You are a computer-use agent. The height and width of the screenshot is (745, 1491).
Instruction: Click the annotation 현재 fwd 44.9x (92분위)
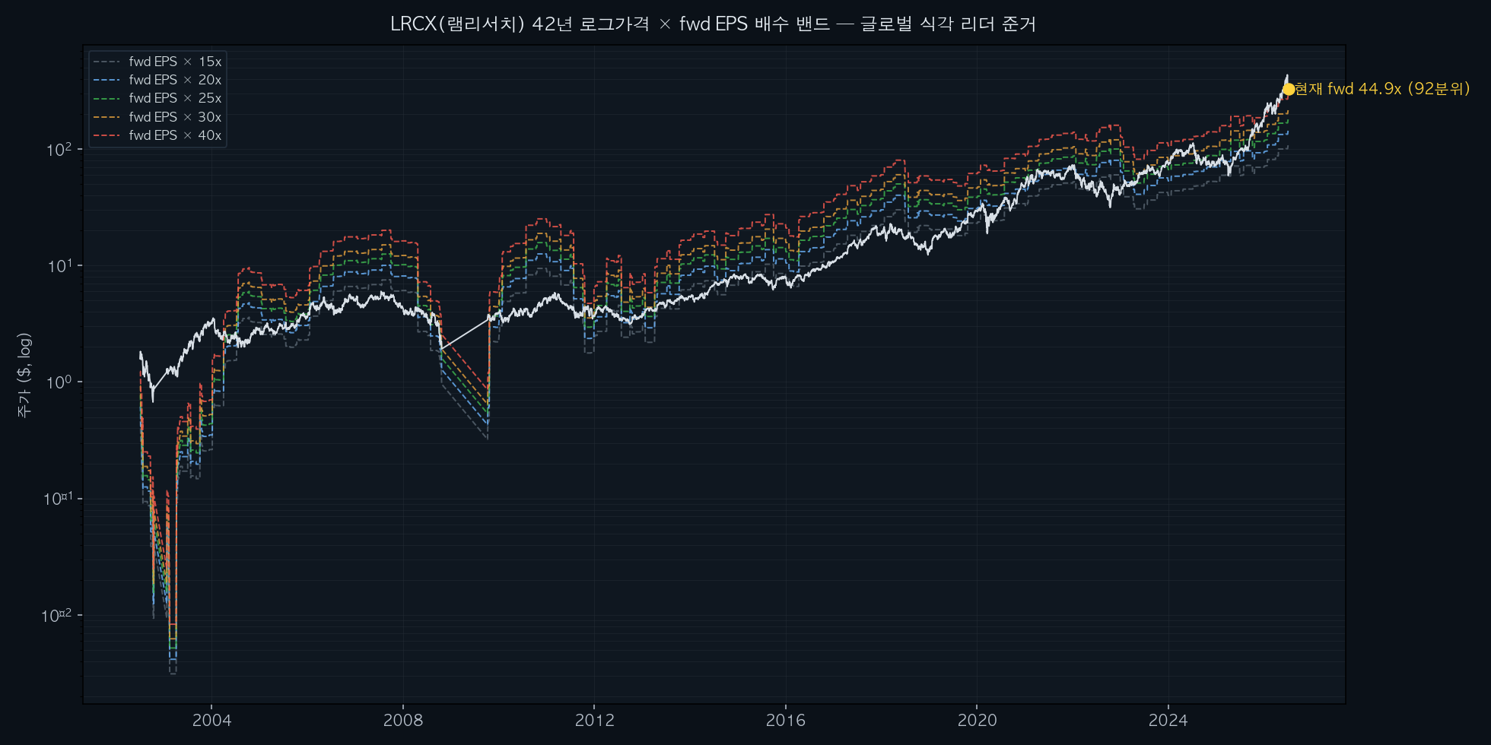point(1382,89)
